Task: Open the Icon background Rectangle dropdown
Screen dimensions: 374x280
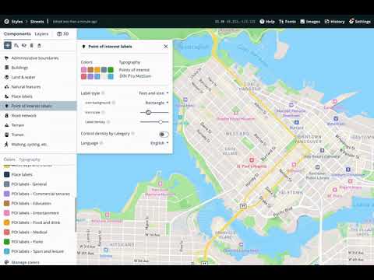Action: point(157,103)
